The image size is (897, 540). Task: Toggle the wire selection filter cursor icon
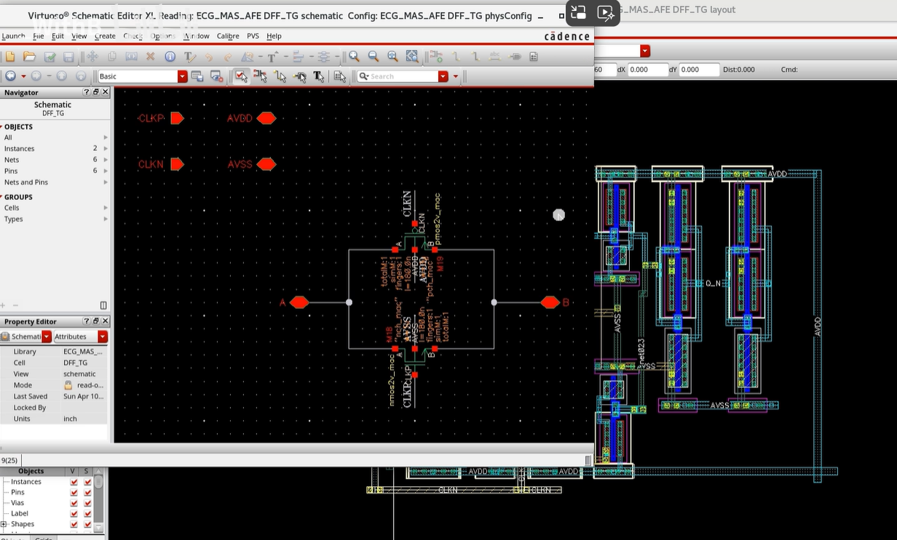280,76
